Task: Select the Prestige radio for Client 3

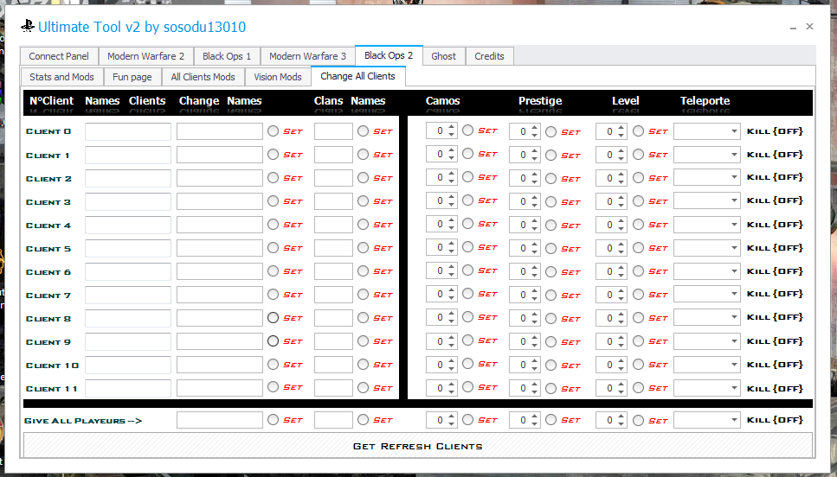Action: pos(550,202)
